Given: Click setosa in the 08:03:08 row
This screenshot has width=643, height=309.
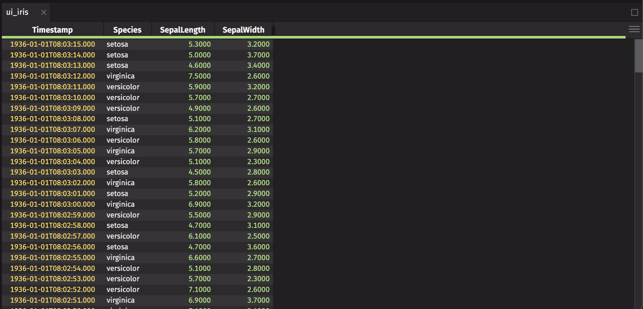Looking at the screenshot, I should [x=117, y=119].
